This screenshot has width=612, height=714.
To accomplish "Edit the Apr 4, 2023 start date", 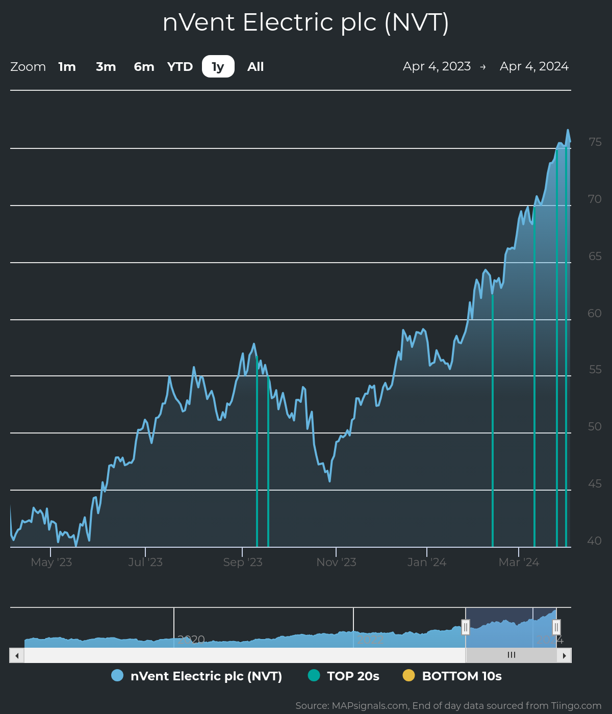I will click(x=437, y=66).
